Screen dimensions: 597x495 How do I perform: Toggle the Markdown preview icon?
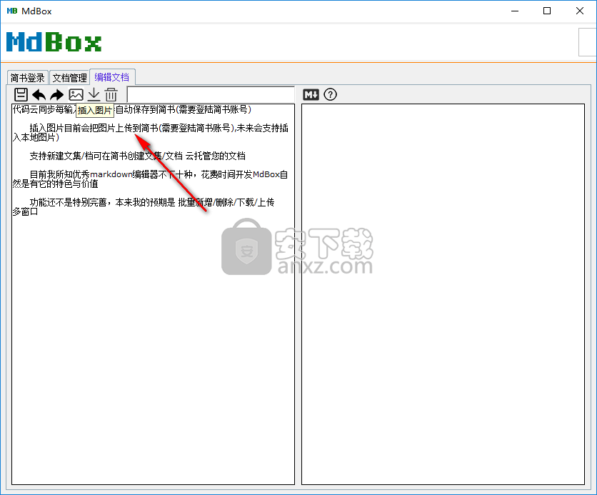(311, 94)
